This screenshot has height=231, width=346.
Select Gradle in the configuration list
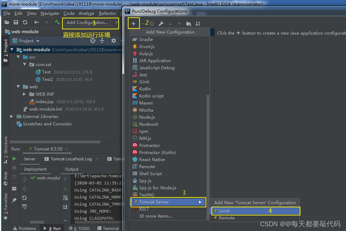[x=169, y=39]
